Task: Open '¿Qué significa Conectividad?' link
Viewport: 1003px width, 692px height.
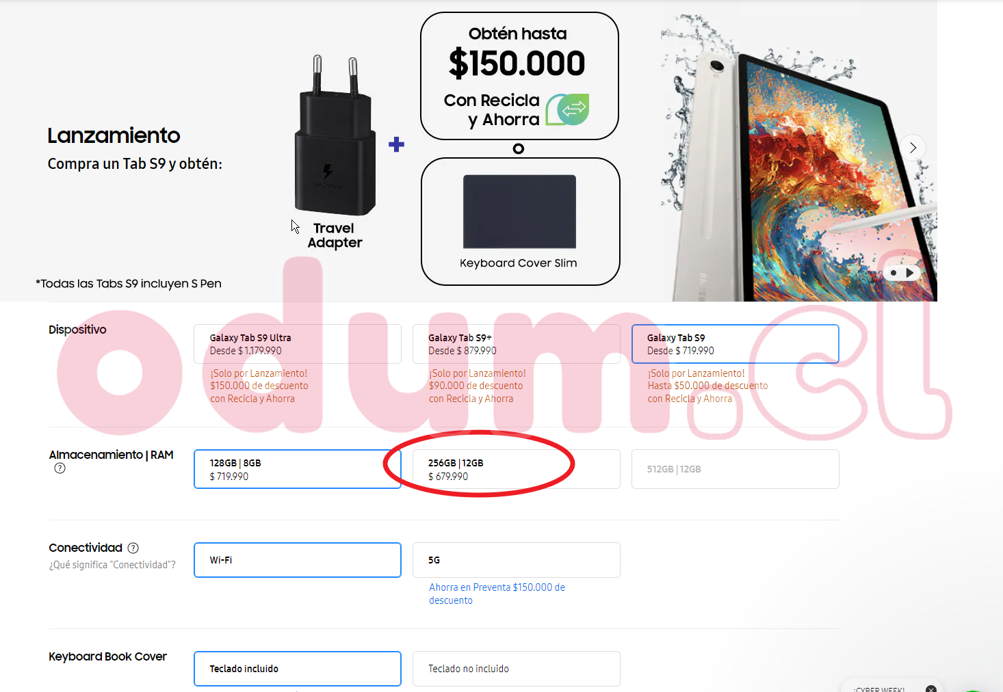Action: click(112, 565)
